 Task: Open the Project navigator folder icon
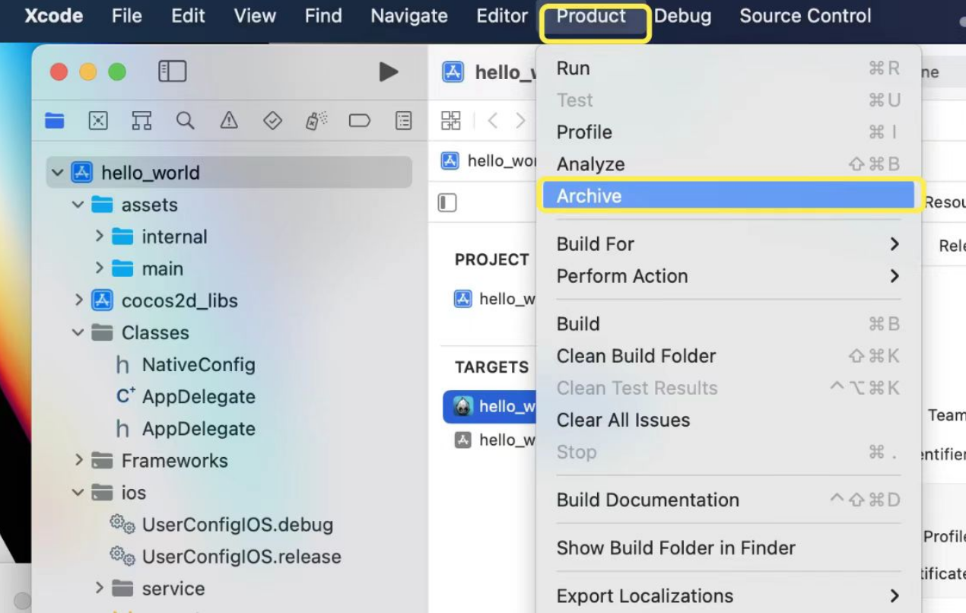tap(55, 120)
